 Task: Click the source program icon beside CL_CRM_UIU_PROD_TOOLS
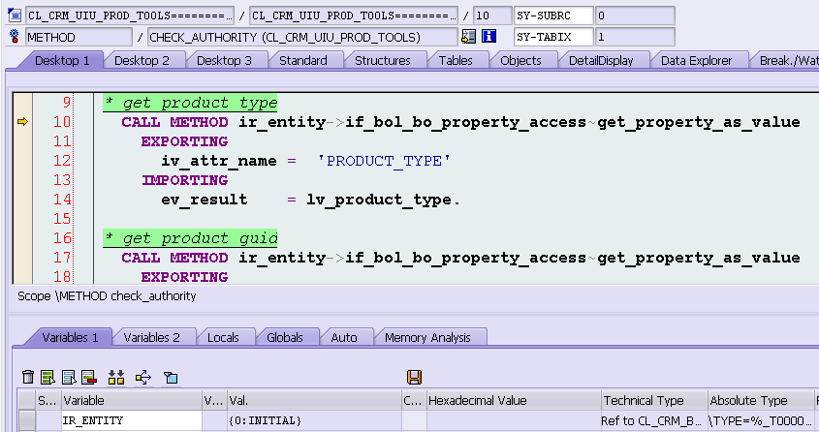(x=15, y=15)
